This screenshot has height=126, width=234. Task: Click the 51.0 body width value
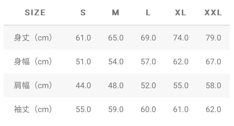point(83,62)
